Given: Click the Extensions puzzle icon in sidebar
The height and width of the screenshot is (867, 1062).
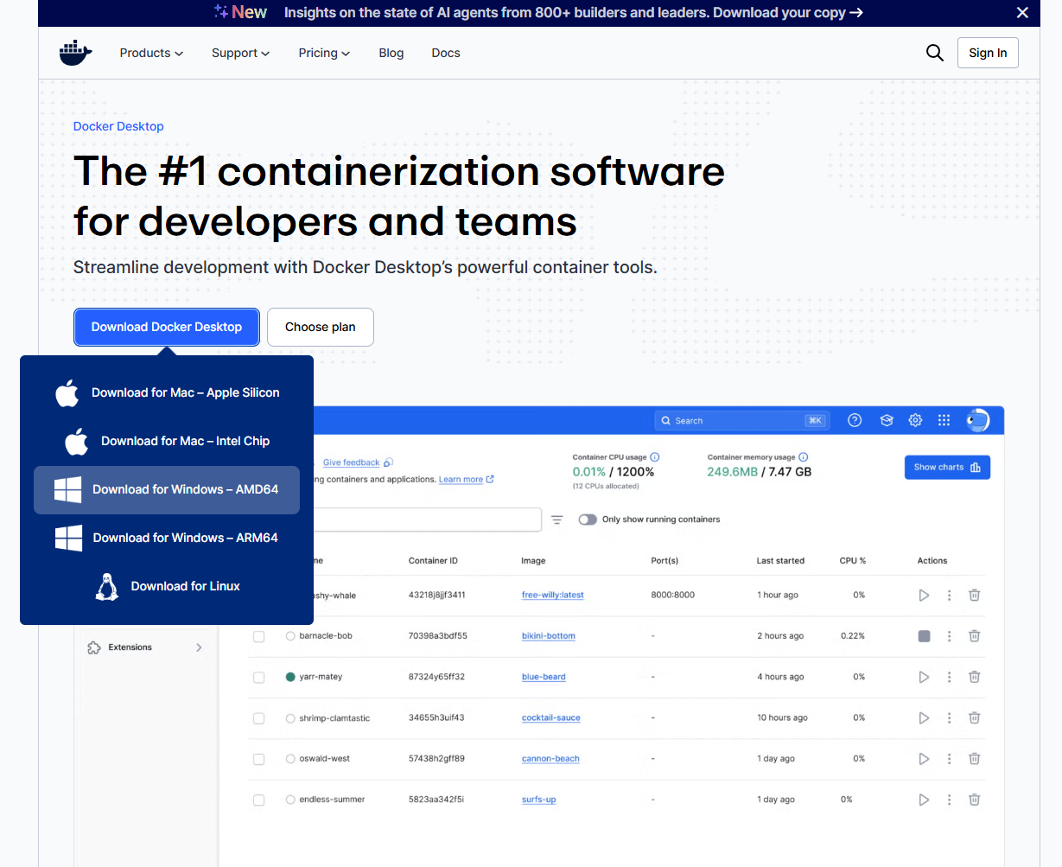Looking at the screenshot, I should coord(94,647).
